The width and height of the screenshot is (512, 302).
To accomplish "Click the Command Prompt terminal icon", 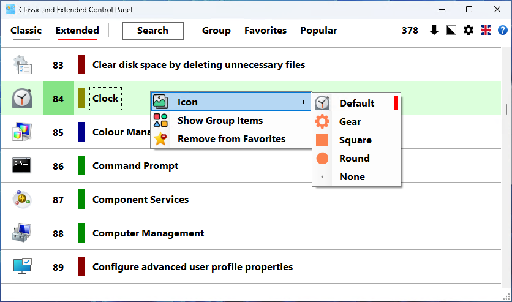I will (21, 165).
